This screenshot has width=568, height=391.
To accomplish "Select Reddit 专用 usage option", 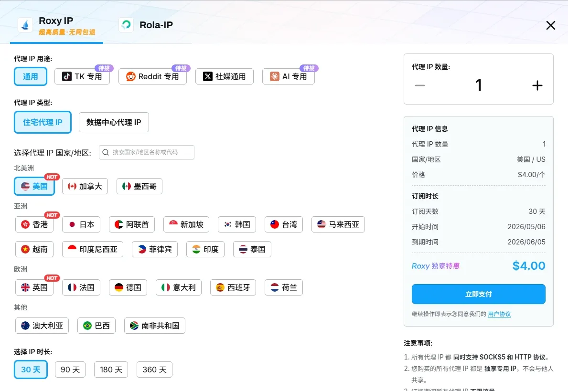I will tap(152, 76).
